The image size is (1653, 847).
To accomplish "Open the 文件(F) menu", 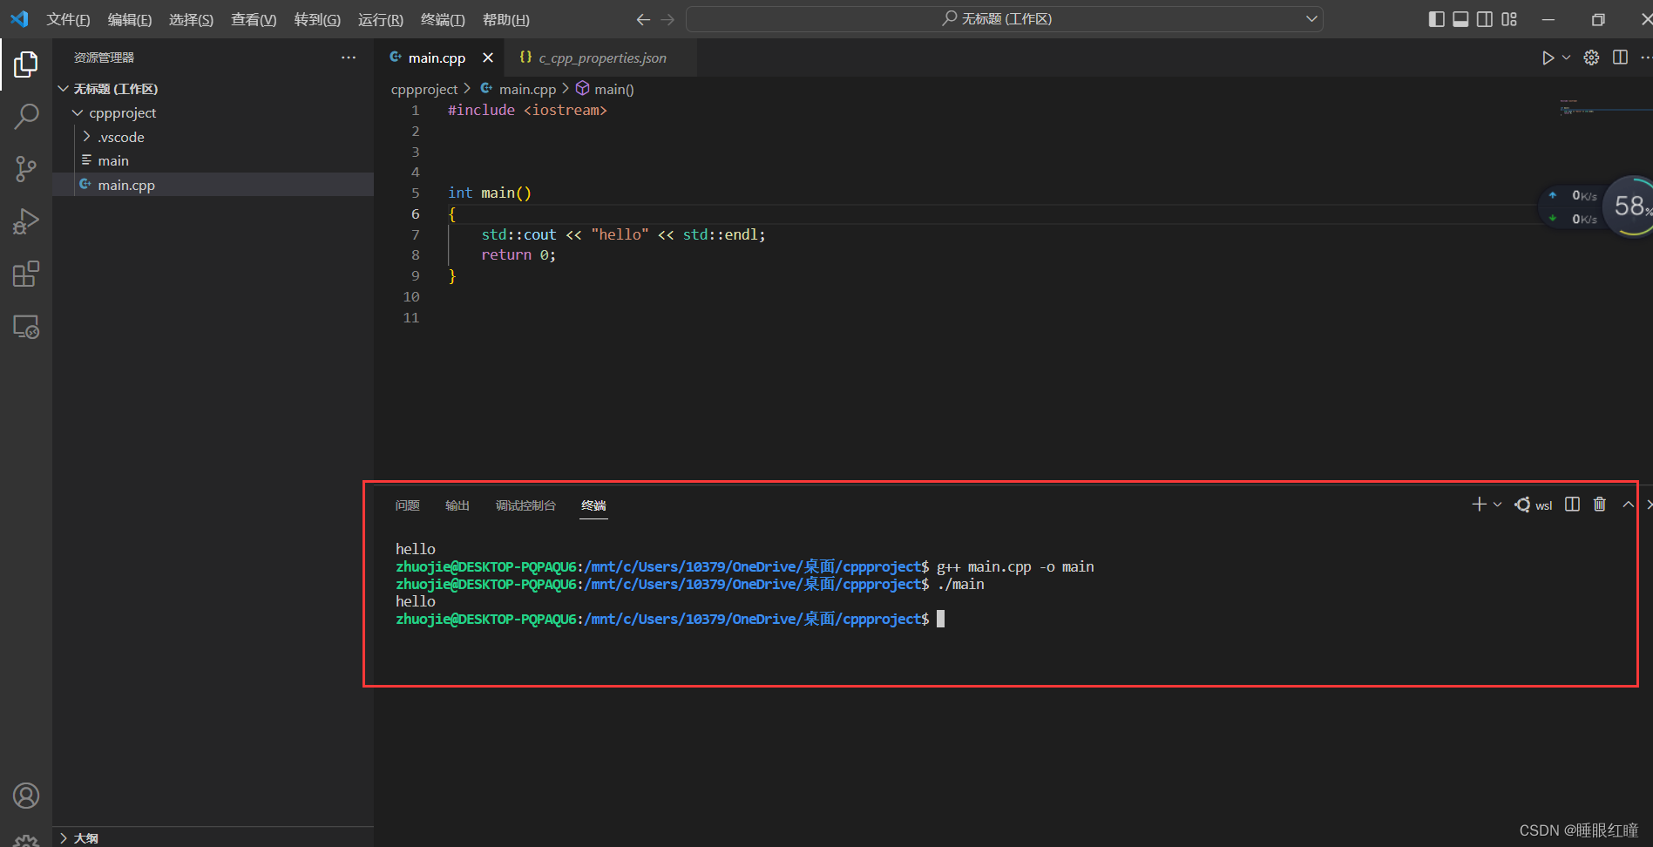I will [x=68, y=19].
